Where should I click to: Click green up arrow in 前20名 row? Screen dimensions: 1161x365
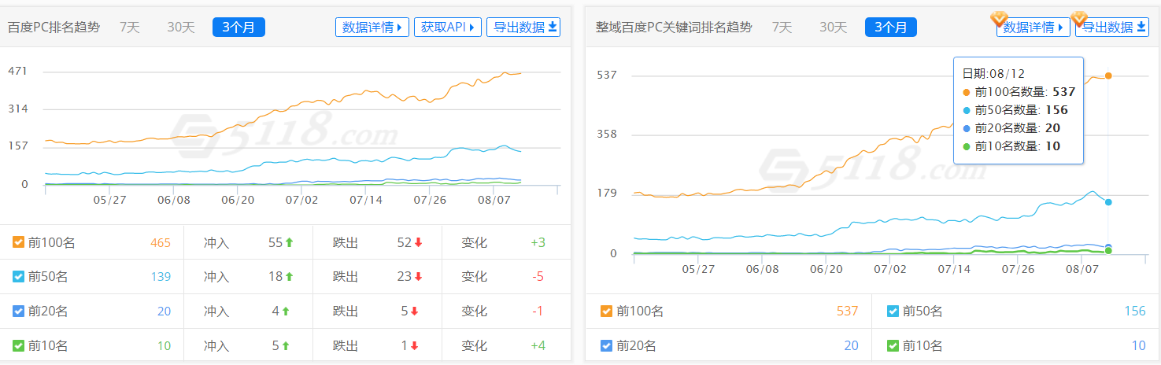[286, 311]
